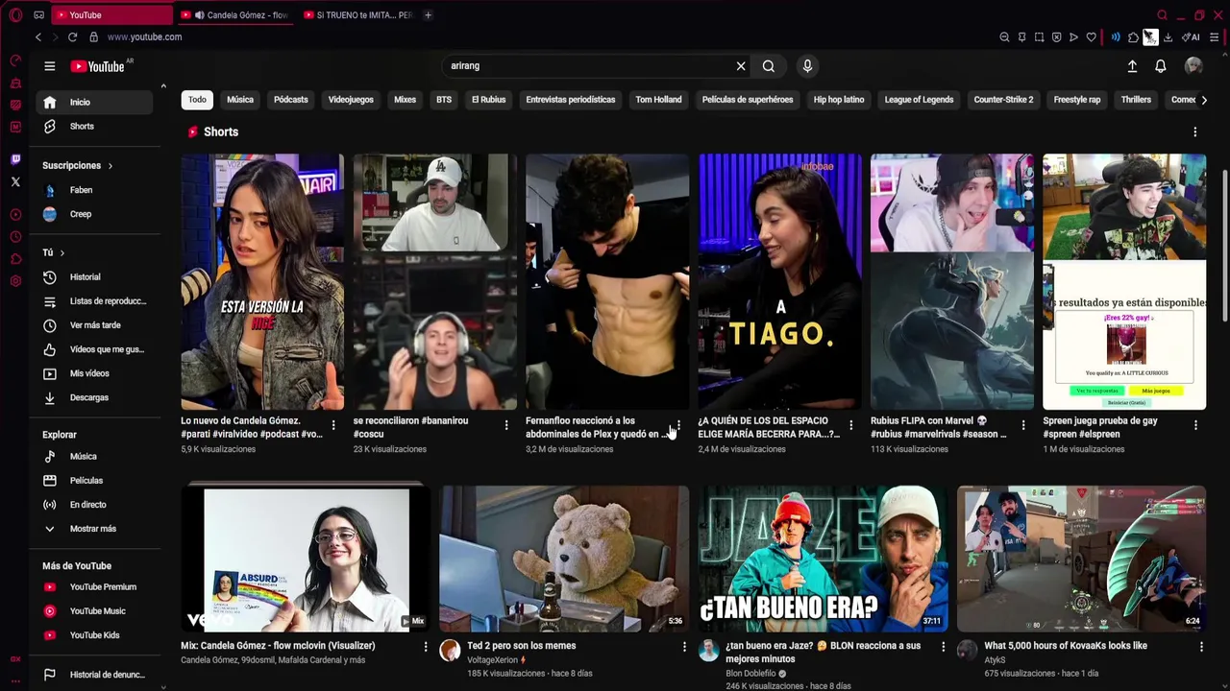Screen dimensions: 1230x691
Task: Show more filter chips with right arrow
Action: coord(1204,100)
